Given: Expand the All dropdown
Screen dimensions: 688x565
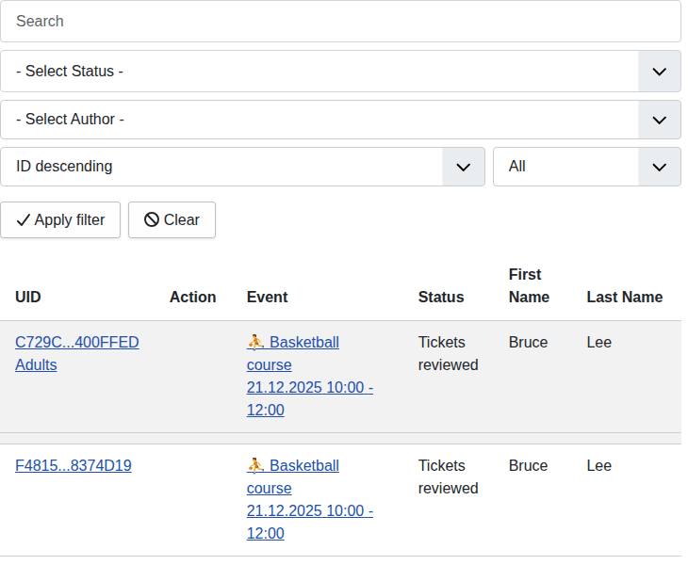Looking at the screenshot, I should (586, 167).
